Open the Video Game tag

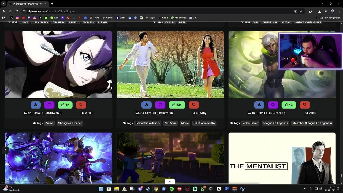tap(250, 123)
